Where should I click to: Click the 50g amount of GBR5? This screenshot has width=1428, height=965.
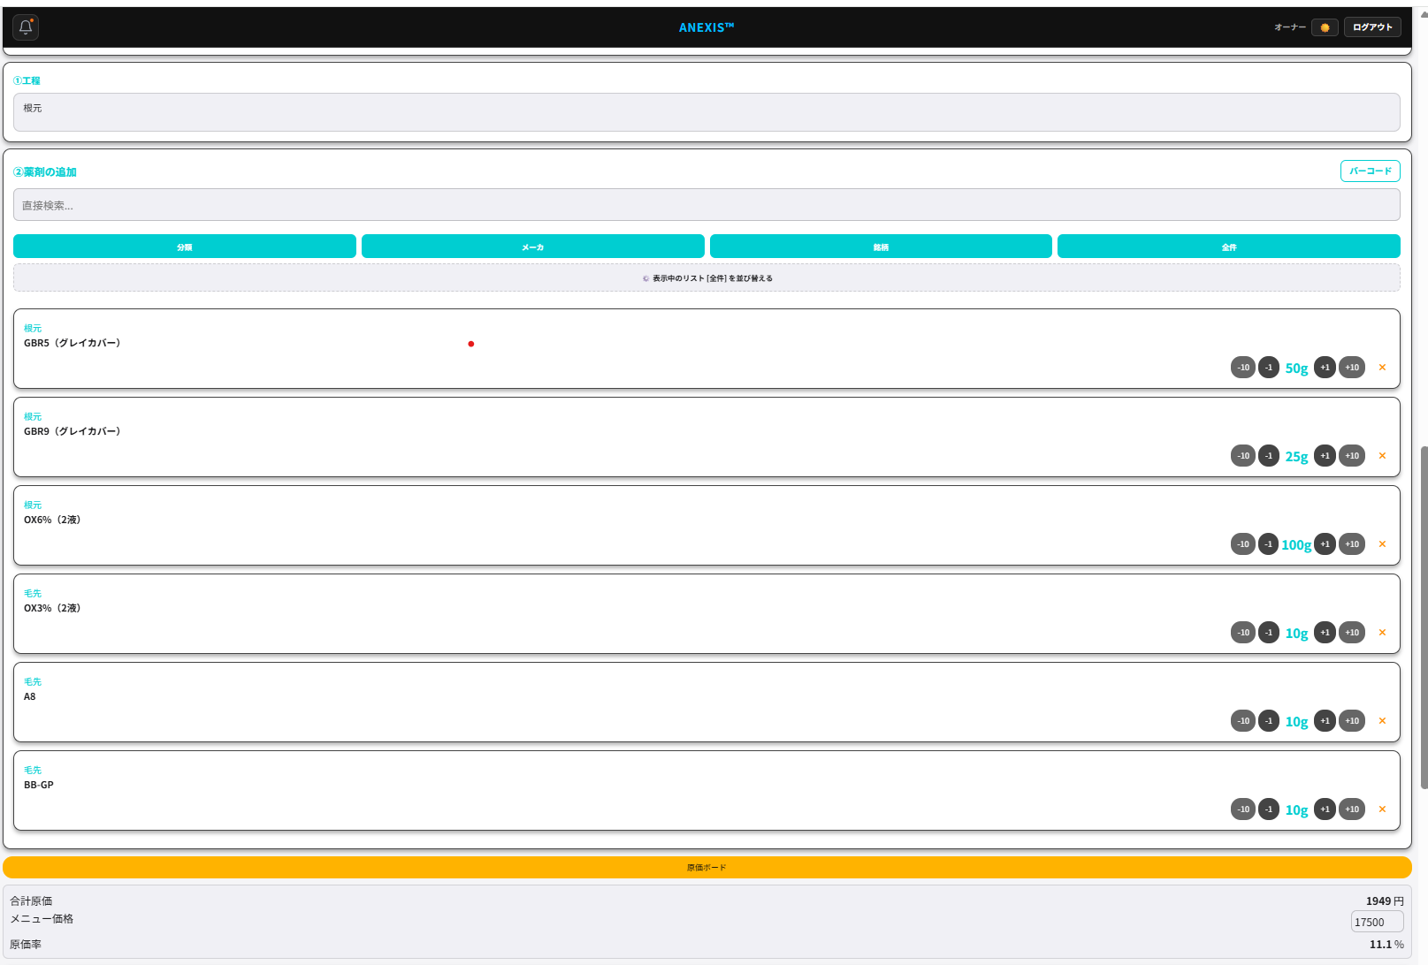point(1296,369)
